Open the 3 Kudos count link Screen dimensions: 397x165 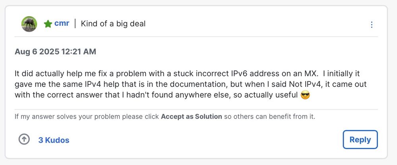54,140
